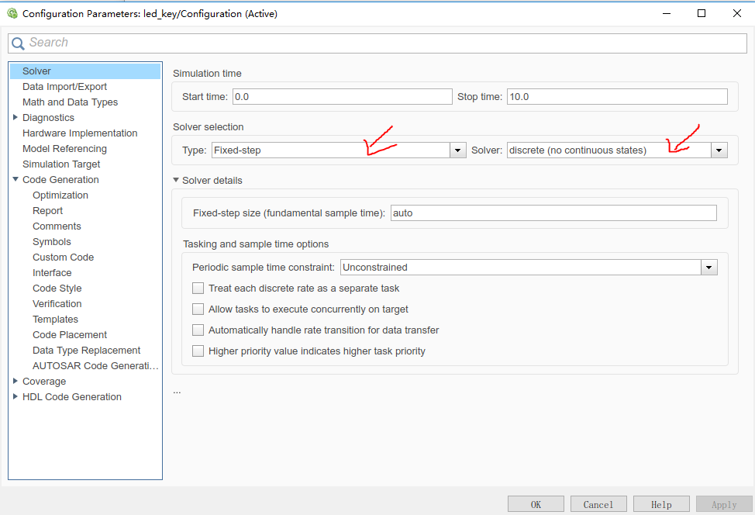Enable Treat each discrete rate as separate task
The width and height of the screenshot is (755, 515).
pos(198,288)
